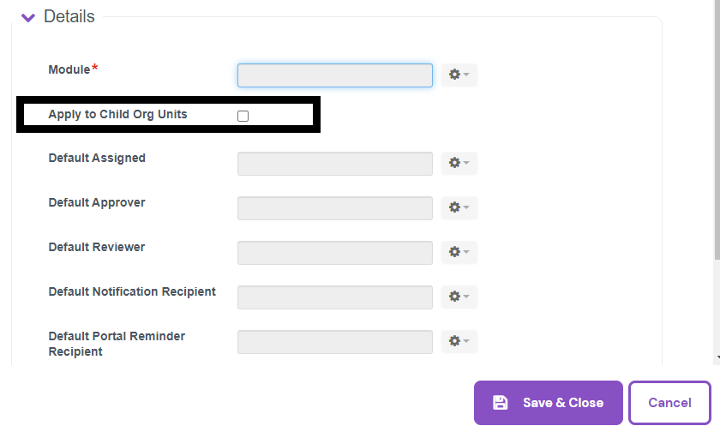This screenshot has width=720, height=438.
Task: Enable Apply to Child Org Units checkbox
Action: point(243,116)
